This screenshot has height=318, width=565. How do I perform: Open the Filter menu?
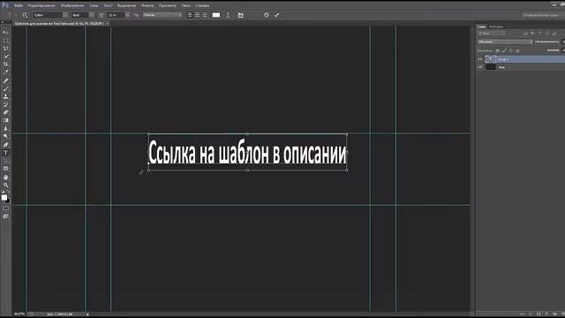click(x=147, y=5)
